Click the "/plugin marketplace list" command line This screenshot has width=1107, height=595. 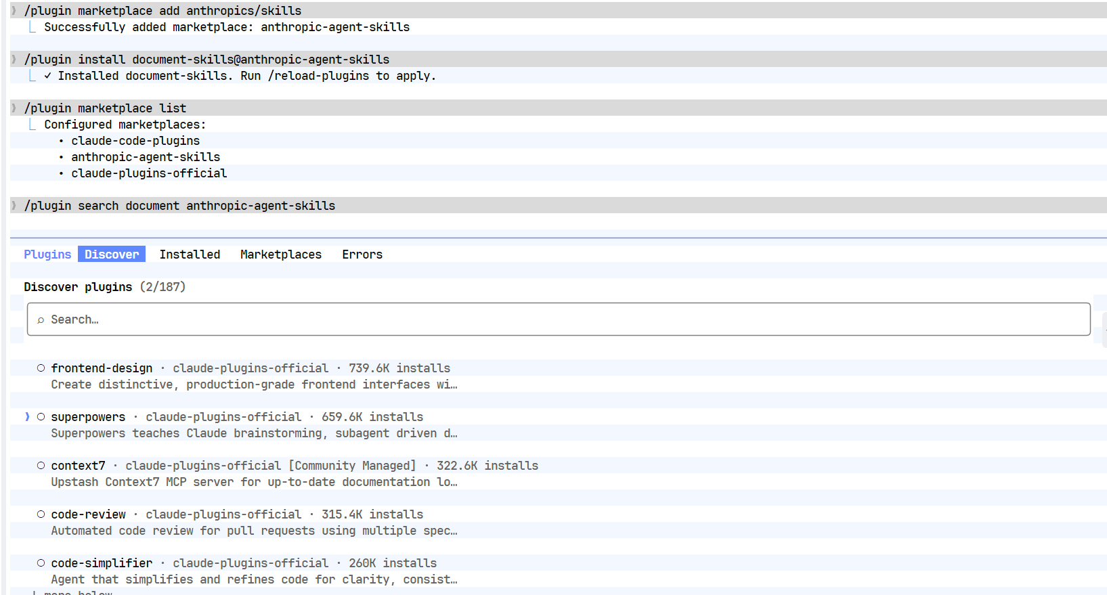(x=105, y=108)
